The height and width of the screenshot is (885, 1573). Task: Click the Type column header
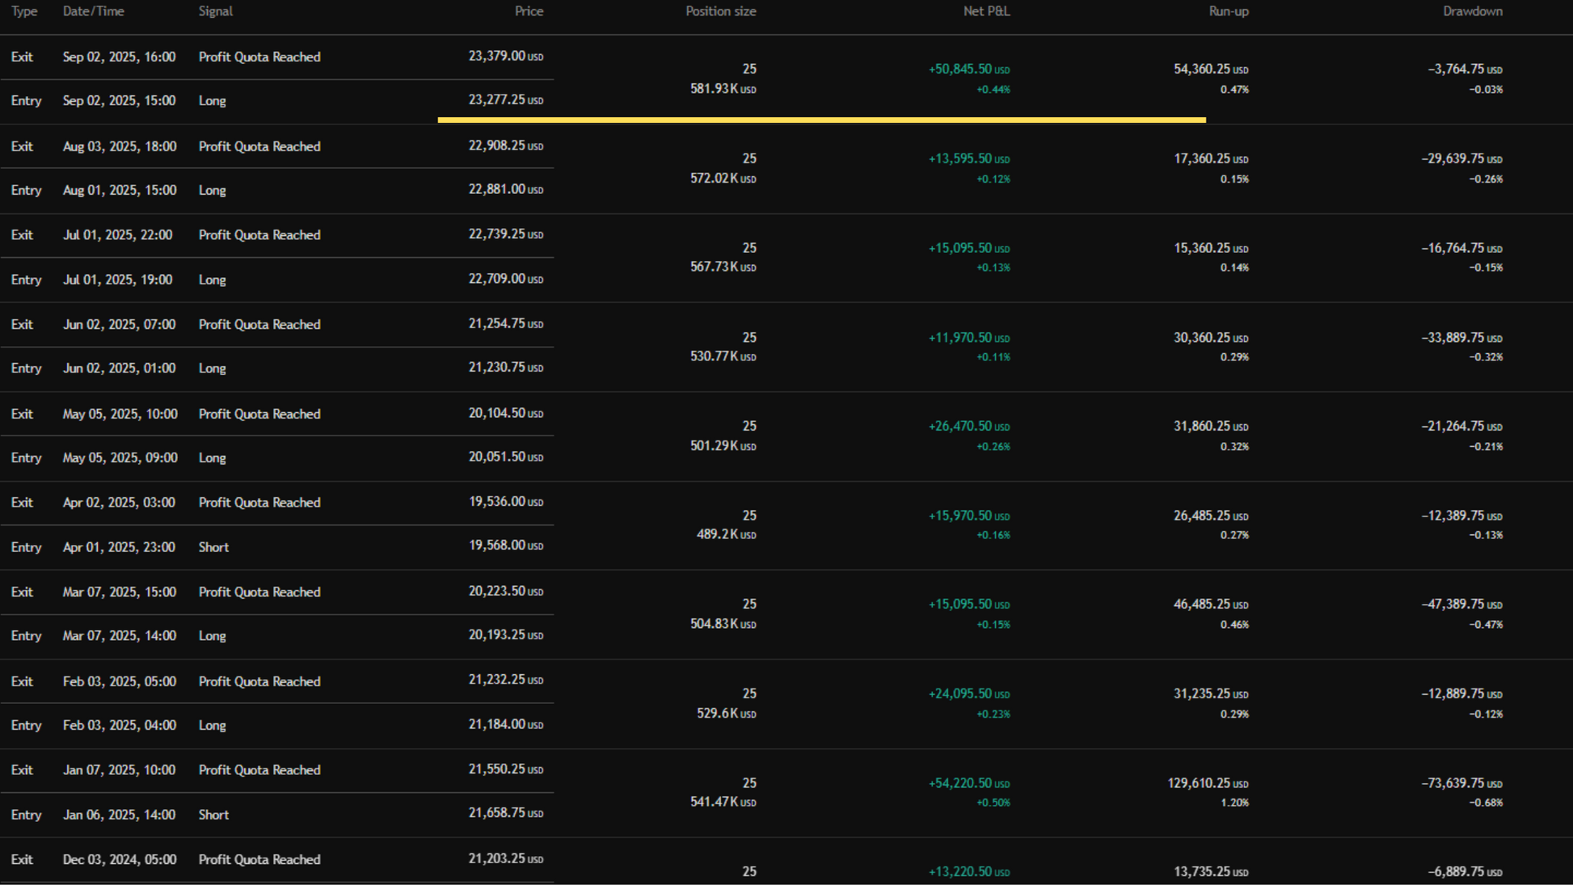[x=24, y=11]
